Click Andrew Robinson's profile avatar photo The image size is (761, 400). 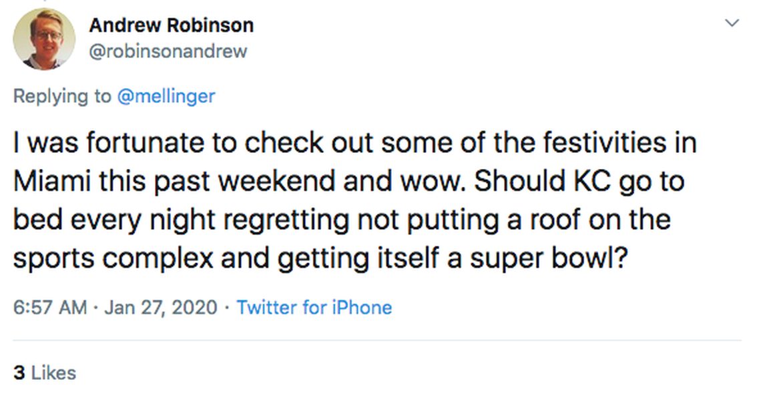44,39
